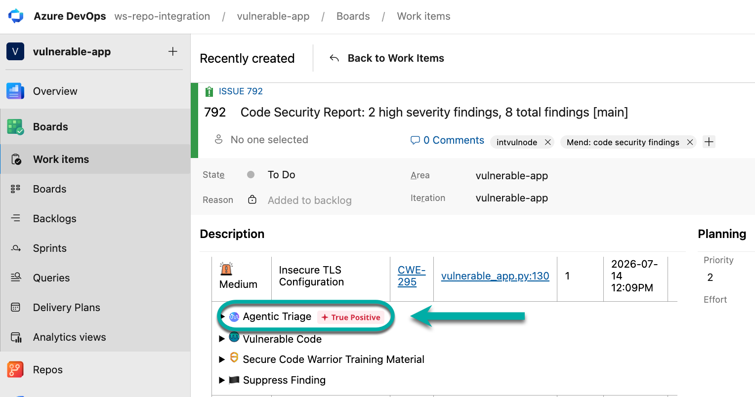Viewport: 755px width, 397px height.
Task: Remove the intvulnode tag with its X
Action: click(x=547, y=142)
